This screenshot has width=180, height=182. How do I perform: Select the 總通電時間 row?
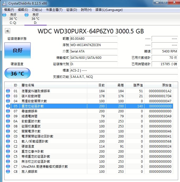click(x=89, y=116)
